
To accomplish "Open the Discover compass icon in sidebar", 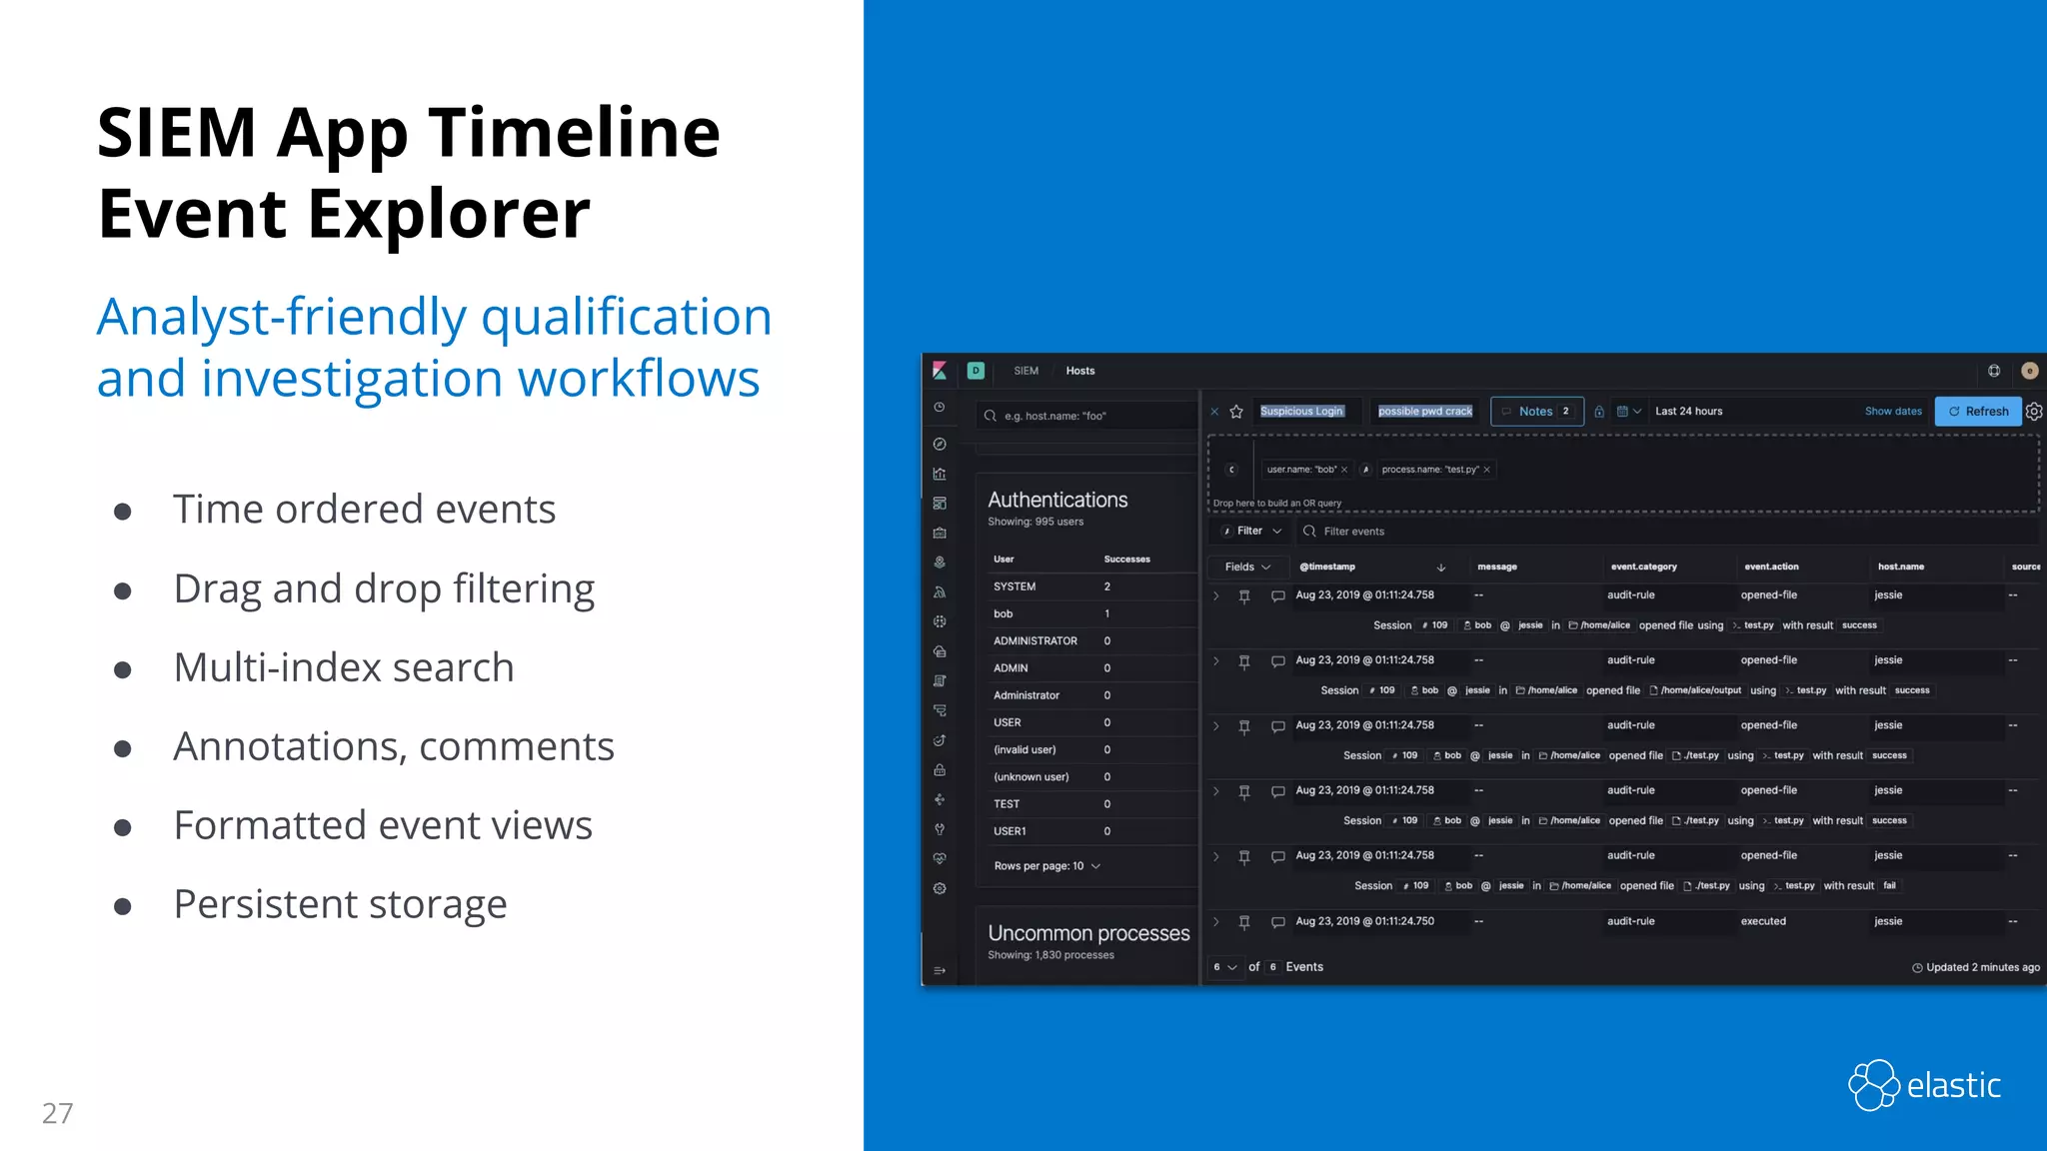I will tap(940, 444).
